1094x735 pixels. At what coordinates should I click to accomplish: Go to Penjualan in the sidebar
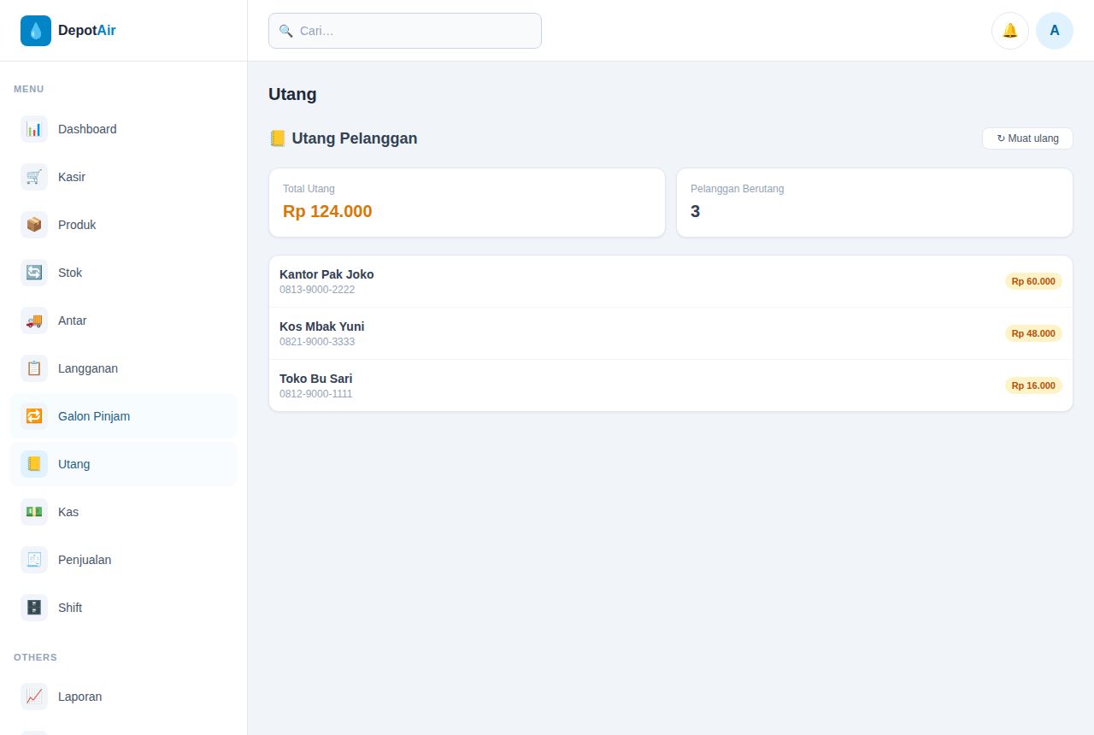pyautogui.click(x=124, y=560)
